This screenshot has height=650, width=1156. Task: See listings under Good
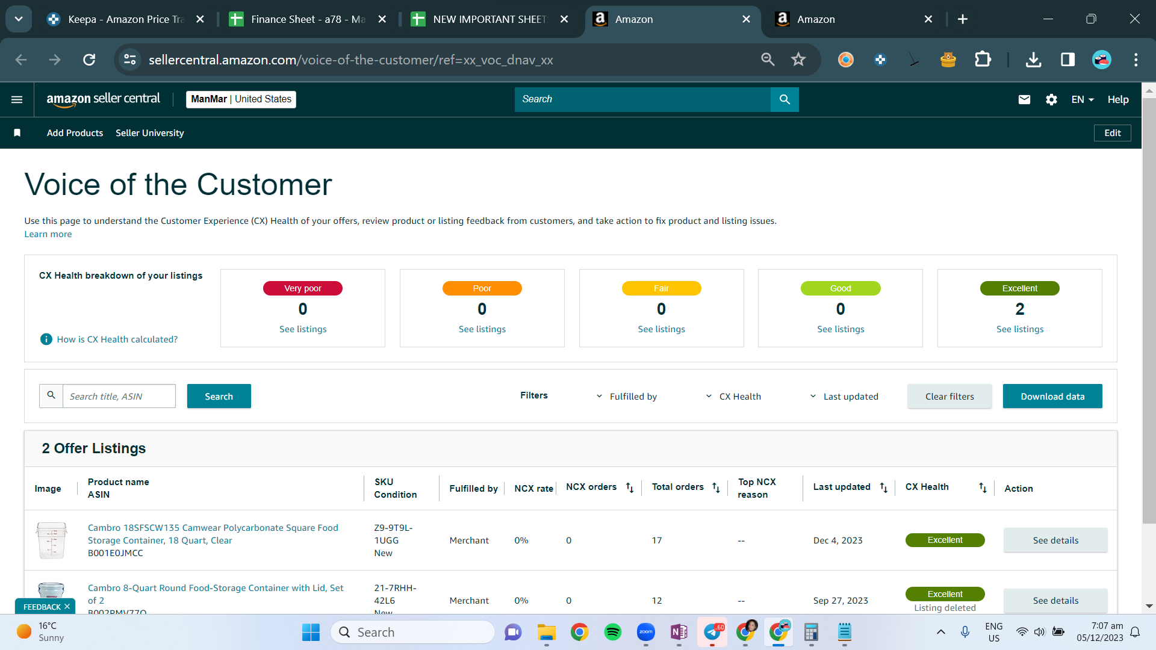(841, 329)
